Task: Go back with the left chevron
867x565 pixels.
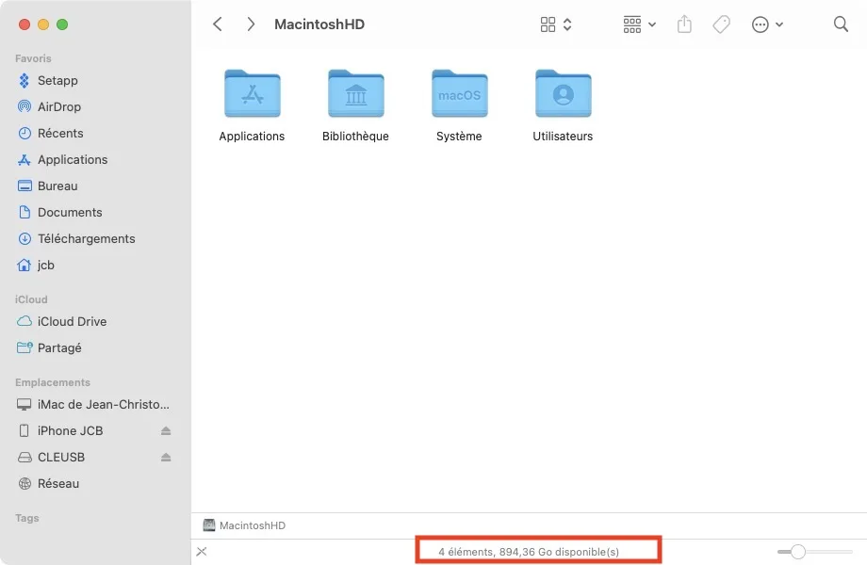Action: pos(218,24)
